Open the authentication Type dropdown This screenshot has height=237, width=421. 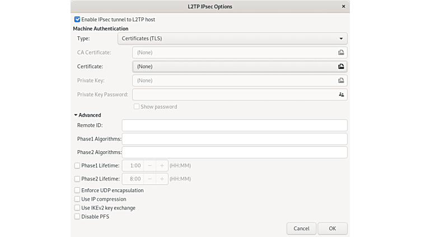[x=232, y=39]
